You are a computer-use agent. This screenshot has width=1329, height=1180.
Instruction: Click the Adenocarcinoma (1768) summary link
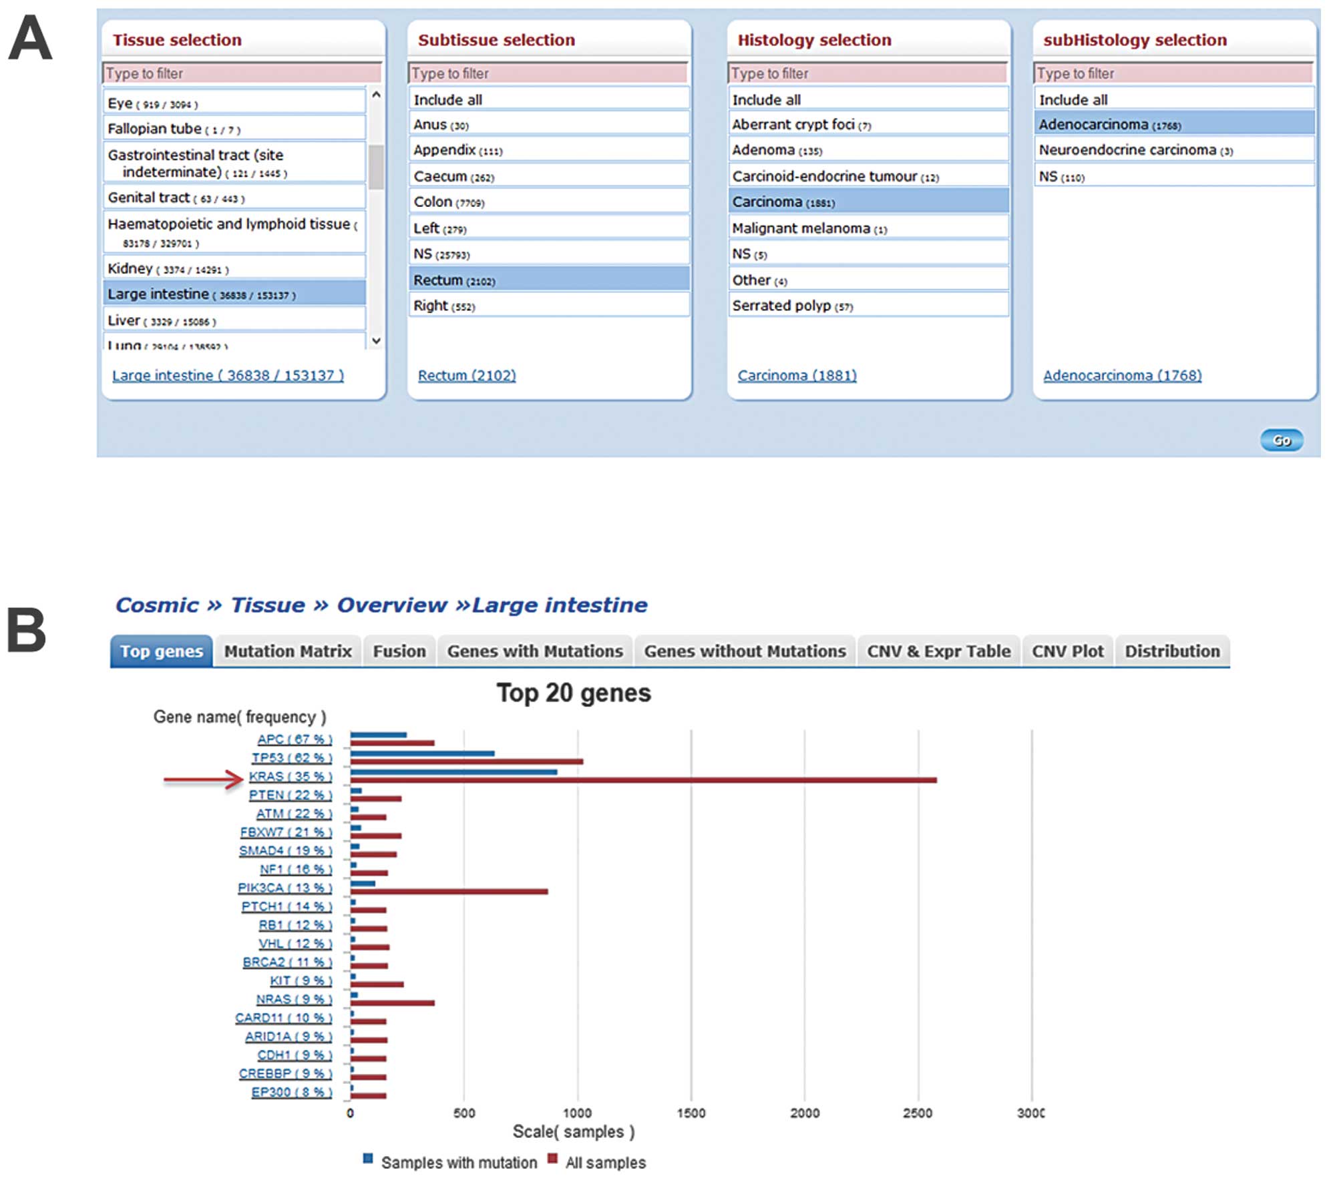(1122, 375)
